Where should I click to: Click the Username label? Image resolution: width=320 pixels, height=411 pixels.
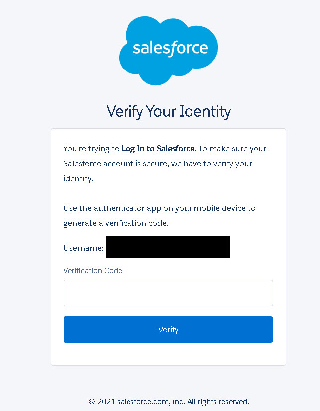pos(83,248)
